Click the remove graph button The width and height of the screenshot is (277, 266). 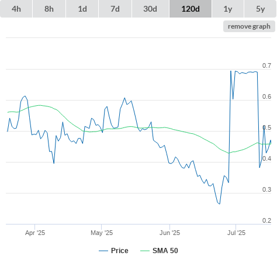pos(249,26)
